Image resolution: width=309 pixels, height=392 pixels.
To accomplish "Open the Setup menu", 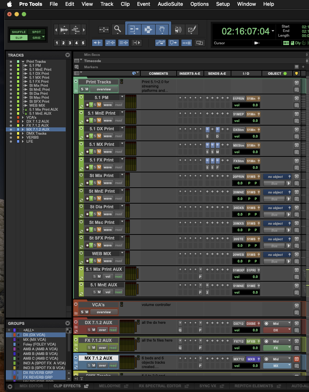I will pos(223,4).
